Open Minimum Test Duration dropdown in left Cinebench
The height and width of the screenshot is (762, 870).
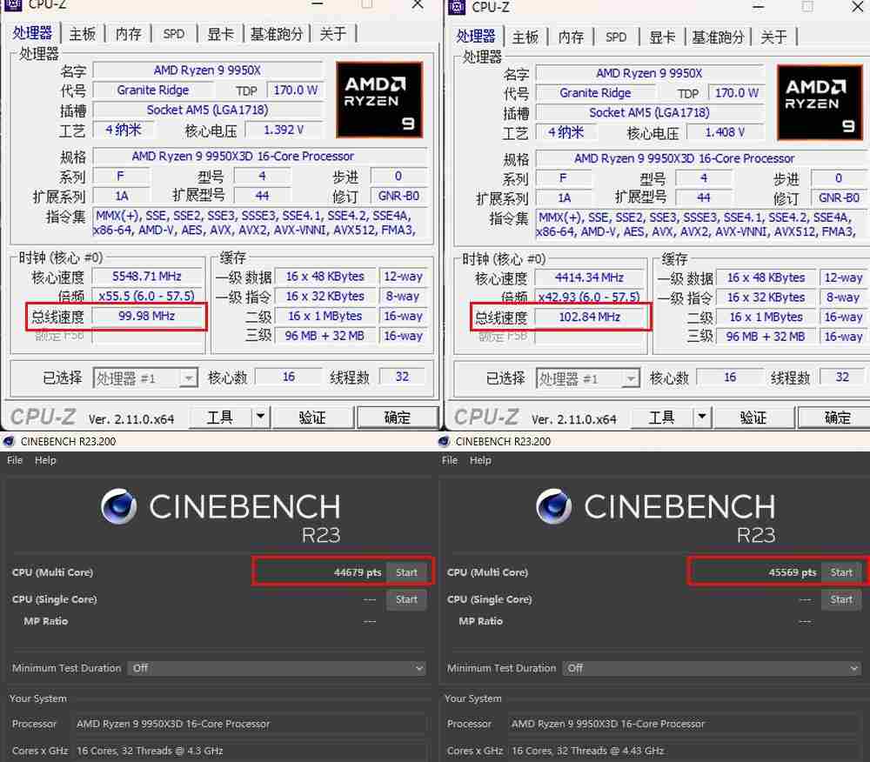[277, 668]
